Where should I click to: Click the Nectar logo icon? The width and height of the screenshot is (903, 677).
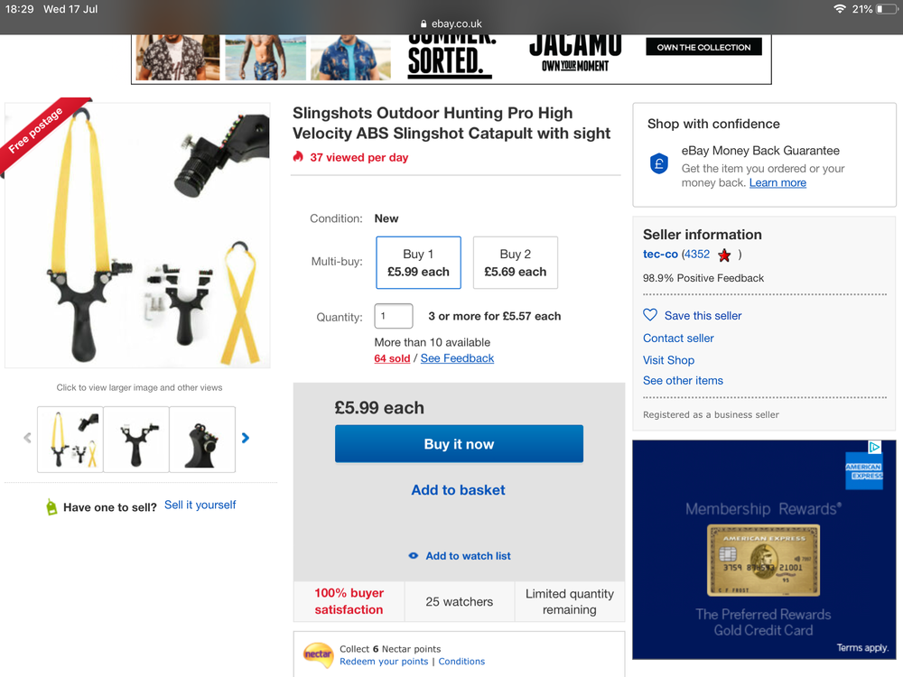tap(318, 654)
